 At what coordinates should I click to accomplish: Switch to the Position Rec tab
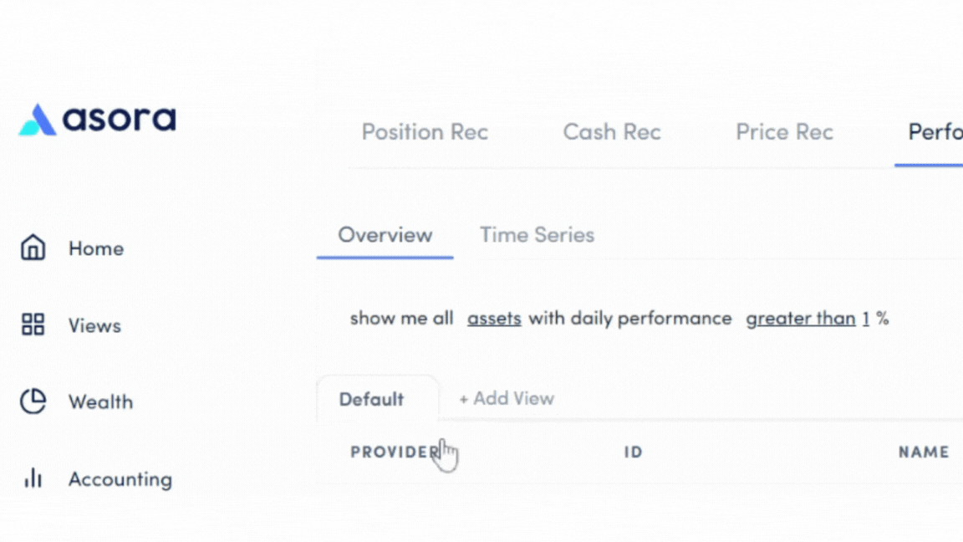tap(425, 131)
